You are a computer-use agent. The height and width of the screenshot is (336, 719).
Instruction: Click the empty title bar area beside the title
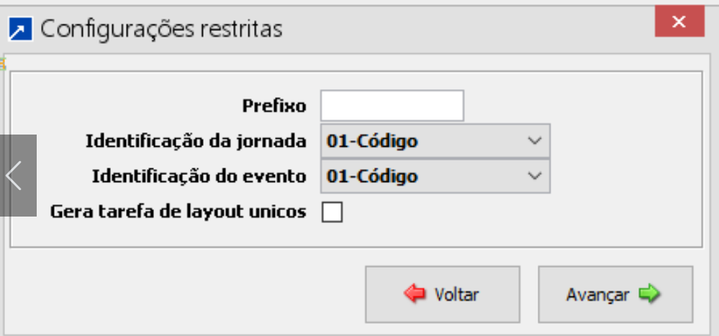pyautogui.click(x=468, y=29)
